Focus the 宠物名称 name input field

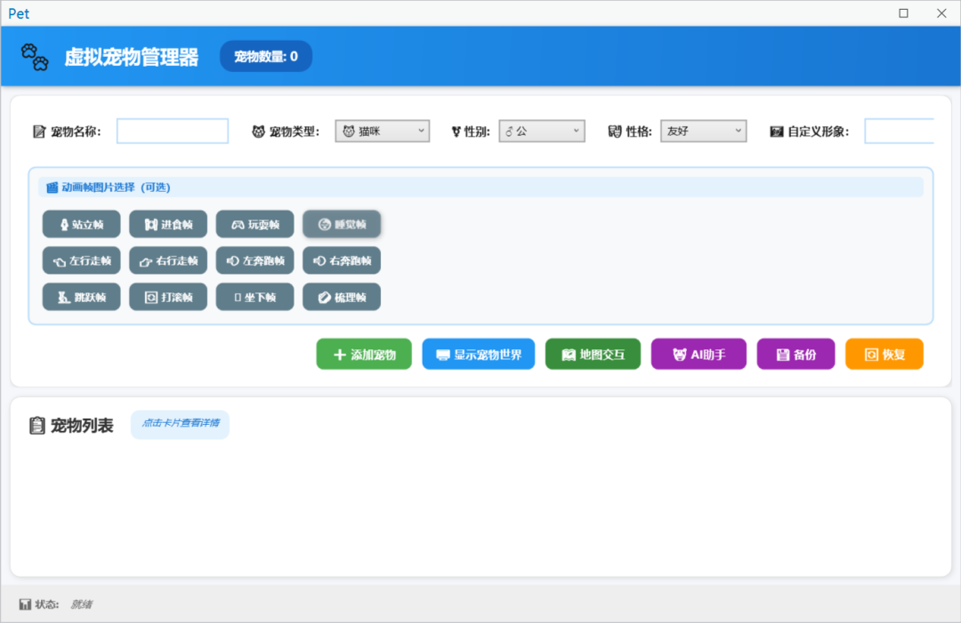pyautogui.click(x=173, y=132)
